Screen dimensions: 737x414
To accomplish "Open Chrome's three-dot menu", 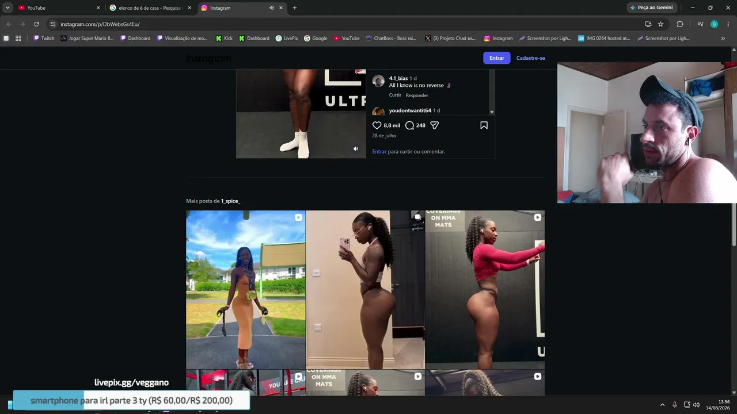I will 728,24.
